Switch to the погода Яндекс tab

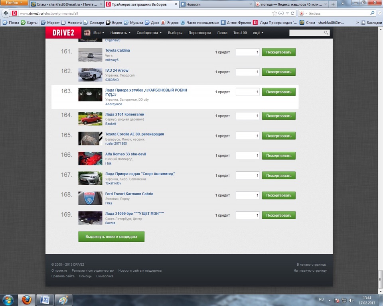click(x=291, y=4)
